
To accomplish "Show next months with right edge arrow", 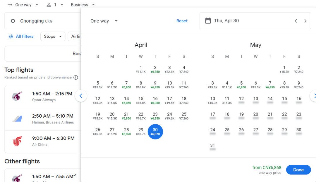I will click(313, 96).
